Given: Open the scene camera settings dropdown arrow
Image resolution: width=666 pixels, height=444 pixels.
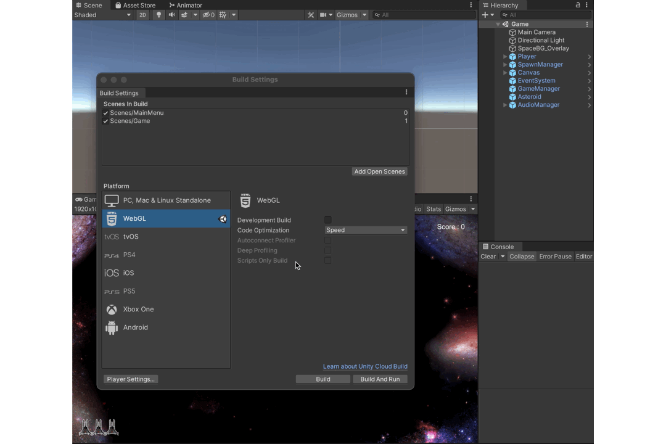Looking at the screenshot, I should click(x=331, y=15).
